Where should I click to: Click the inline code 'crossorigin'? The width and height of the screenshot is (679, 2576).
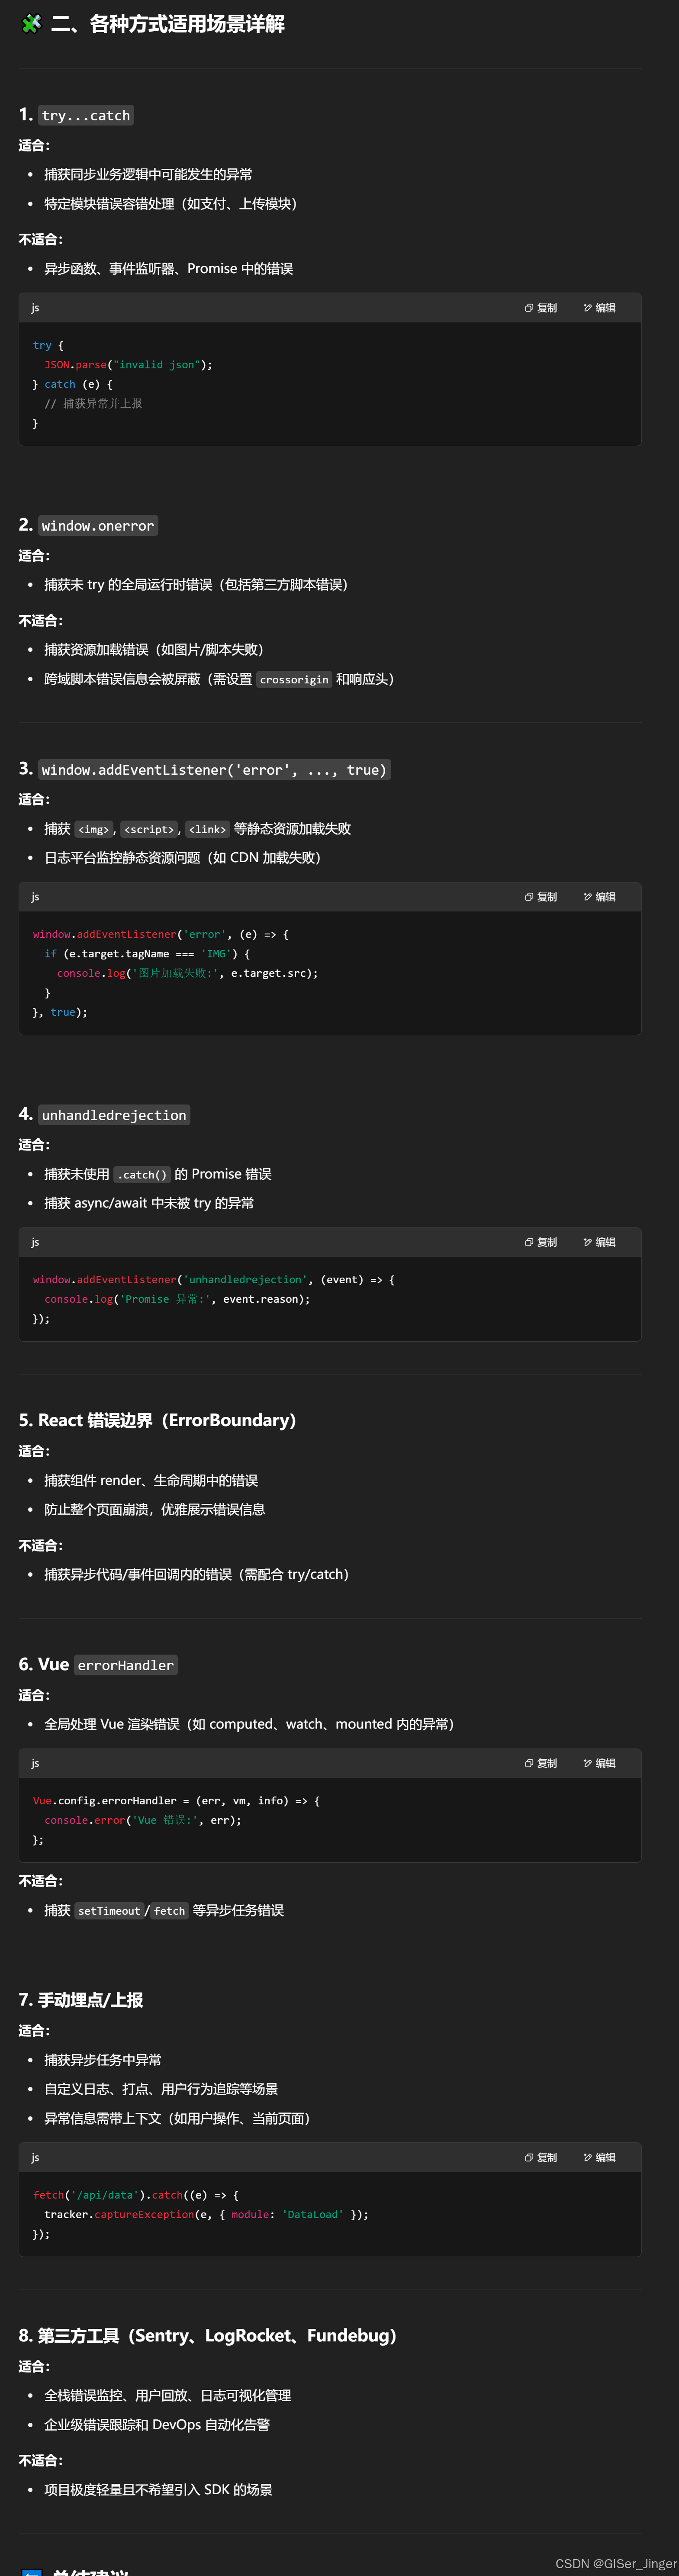[x=294, y=680]
